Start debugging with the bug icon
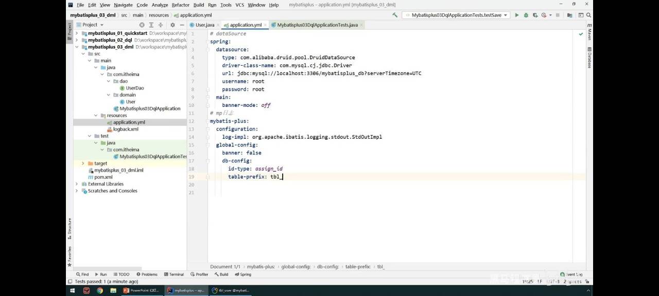The image size is (659, 296). click(526, 15)
